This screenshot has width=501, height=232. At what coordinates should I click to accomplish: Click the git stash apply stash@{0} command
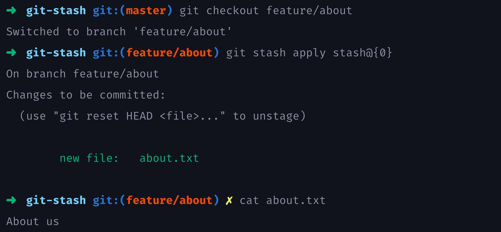[x=309, y=53]
